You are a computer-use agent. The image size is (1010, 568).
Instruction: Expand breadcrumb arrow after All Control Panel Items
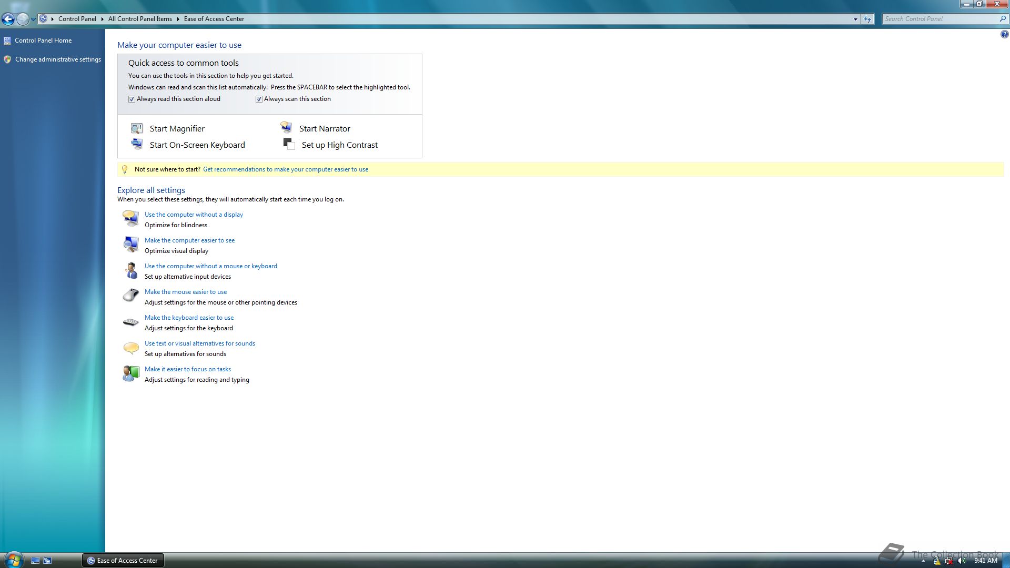(178, 19)
